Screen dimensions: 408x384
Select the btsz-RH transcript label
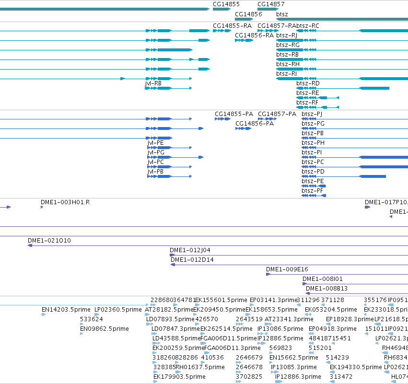pyautogui.click(x=288, y=64)
